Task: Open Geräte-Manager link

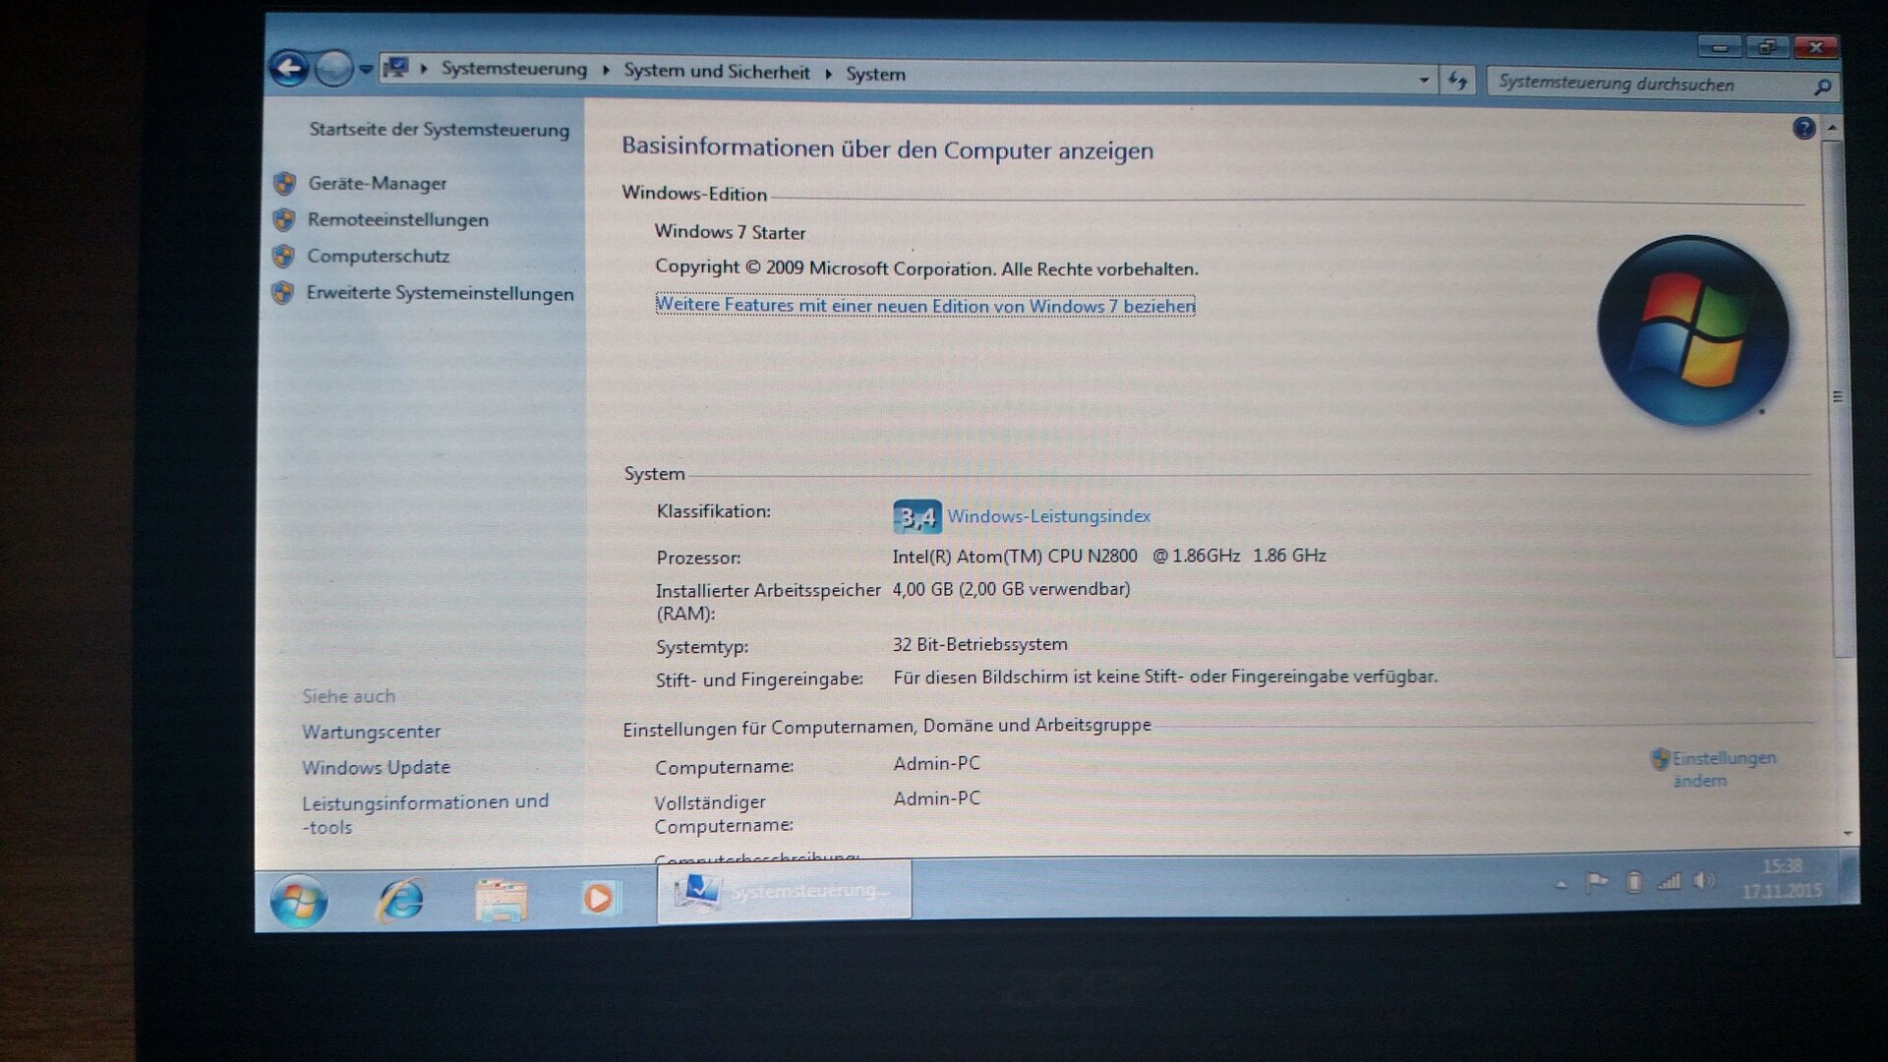Action: [378, 183]
